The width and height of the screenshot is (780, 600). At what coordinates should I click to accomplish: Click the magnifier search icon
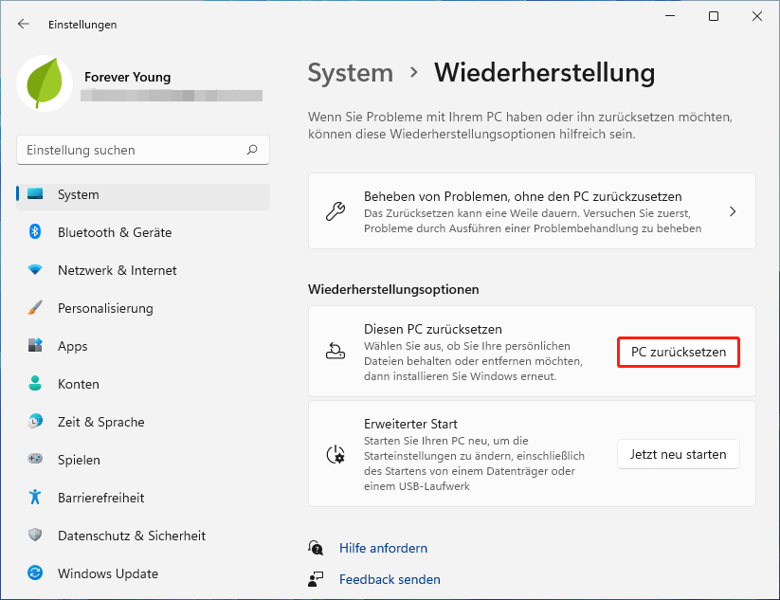[252, 149]
